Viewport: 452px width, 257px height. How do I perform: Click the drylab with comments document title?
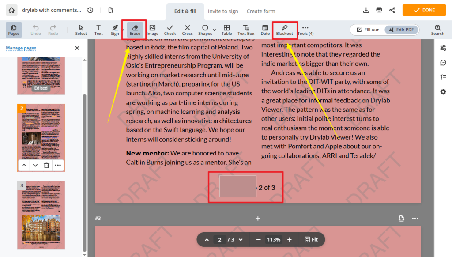[x=51, y=10]
